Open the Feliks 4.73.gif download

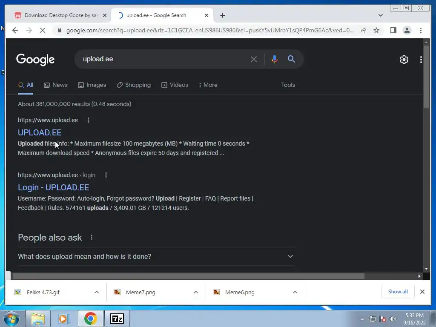(43, 292)
